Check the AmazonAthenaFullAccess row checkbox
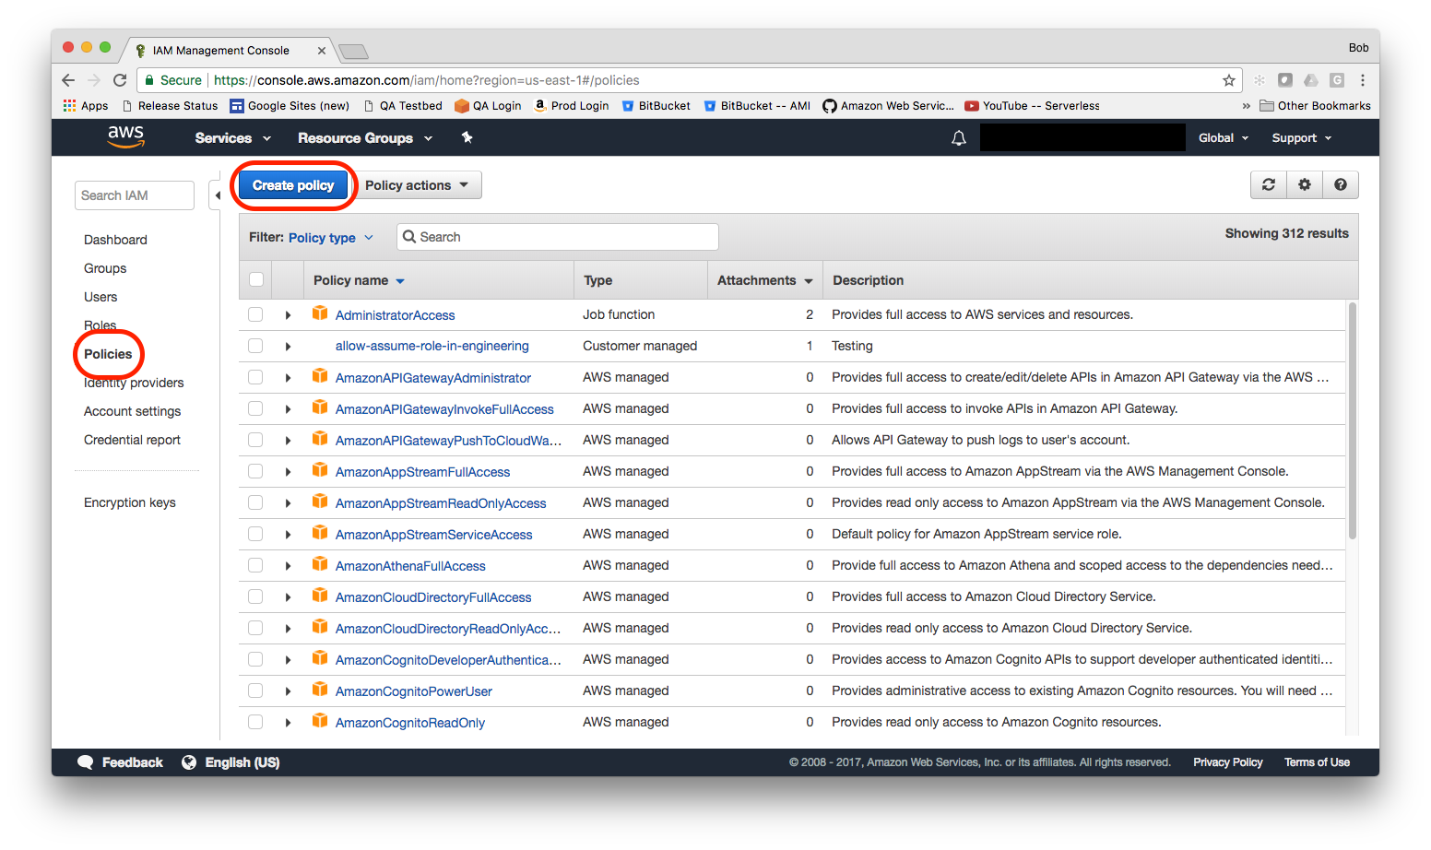Image resolution: width=1431 pixels, height=850 pixels. click(255, 565)
